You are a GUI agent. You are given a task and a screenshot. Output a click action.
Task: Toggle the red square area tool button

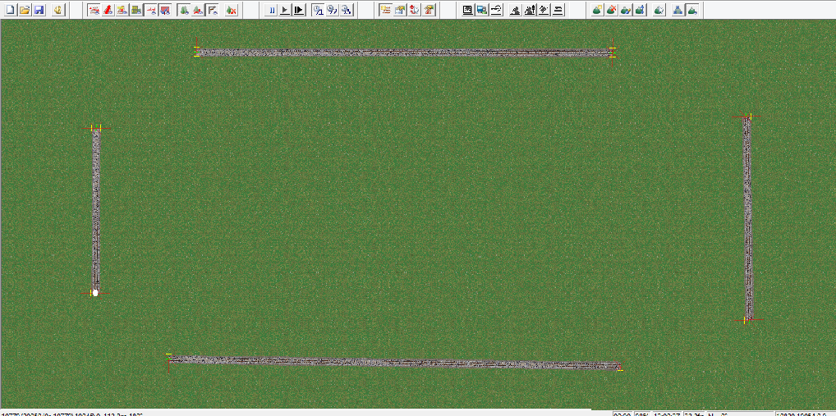point(165,10)
